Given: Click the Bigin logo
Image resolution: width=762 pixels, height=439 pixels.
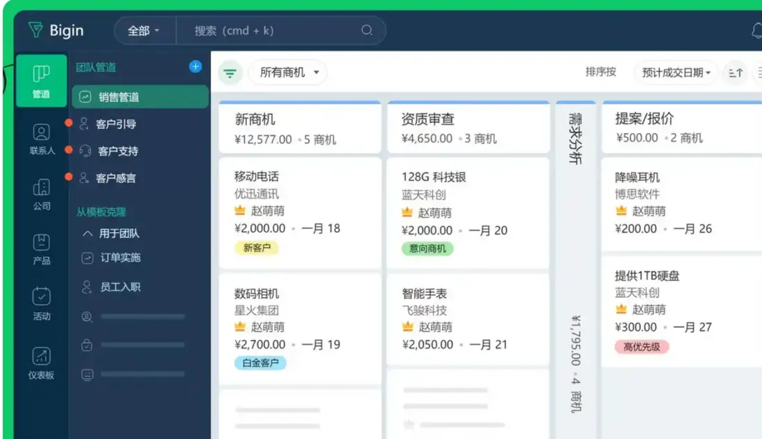Looking at the screenshot, I should 56,30.
